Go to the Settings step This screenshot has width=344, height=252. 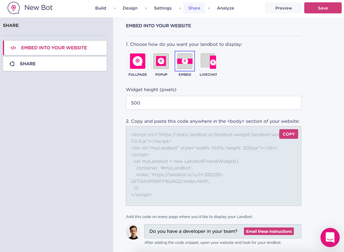(163, 8)
